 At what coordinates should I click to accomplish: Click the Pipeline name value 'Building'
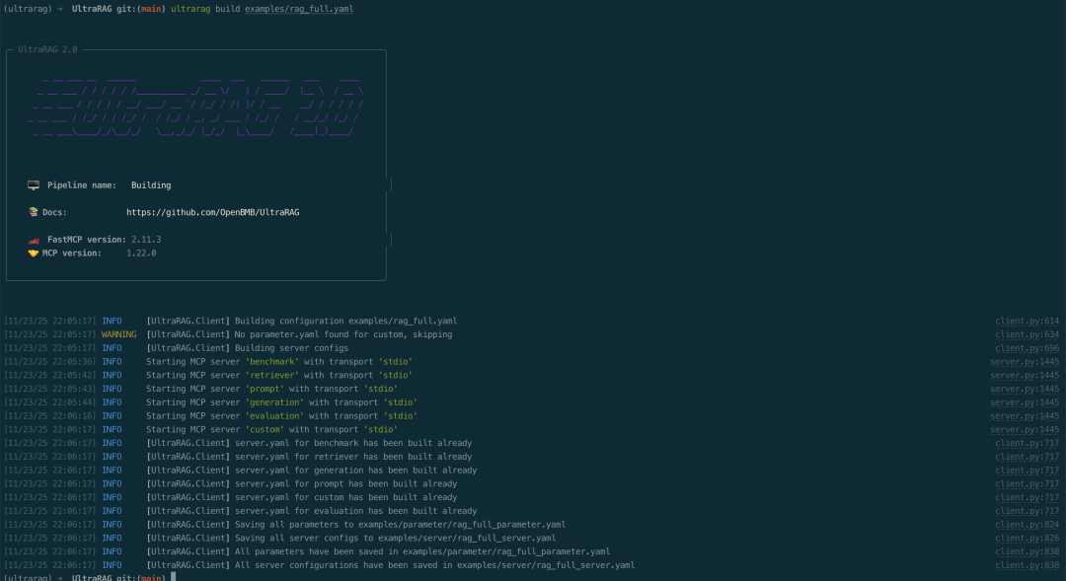click(x=151, y=184)
